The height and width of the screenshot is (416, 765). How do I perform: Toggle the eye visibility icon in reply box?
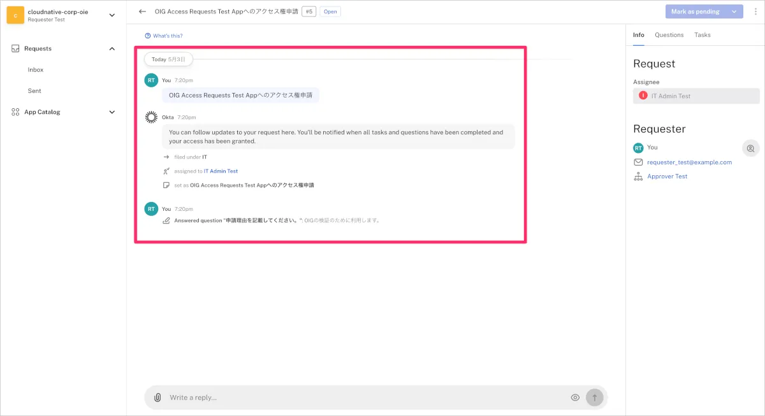point(575,398)
